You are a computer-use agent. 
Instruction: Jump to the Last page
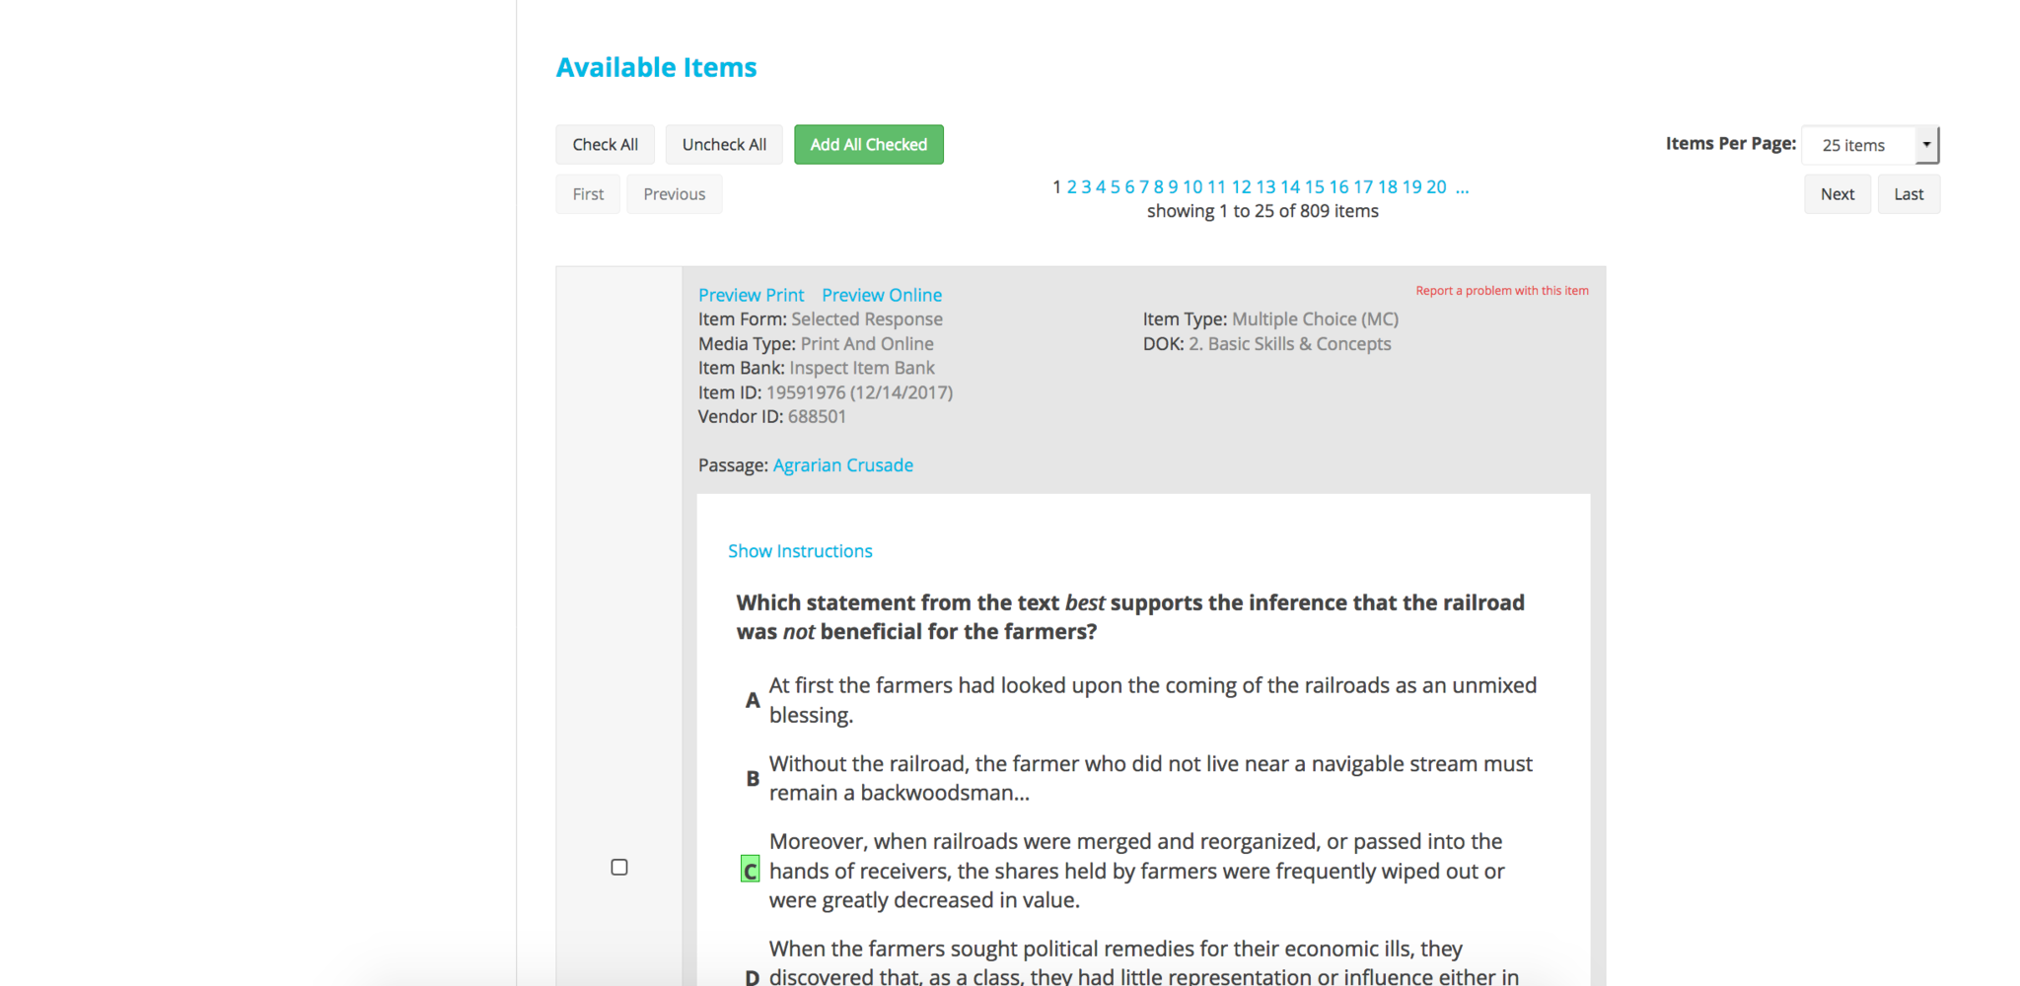(1908, 194)
